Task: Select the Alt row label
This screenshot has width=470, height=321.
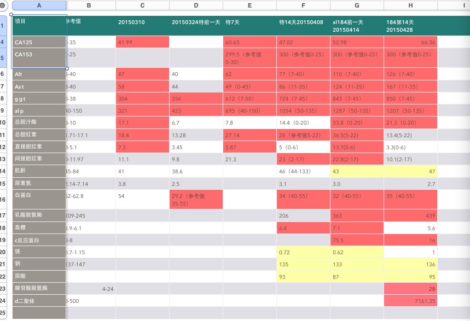Action: pyautogui.click(x=39, y=74)
